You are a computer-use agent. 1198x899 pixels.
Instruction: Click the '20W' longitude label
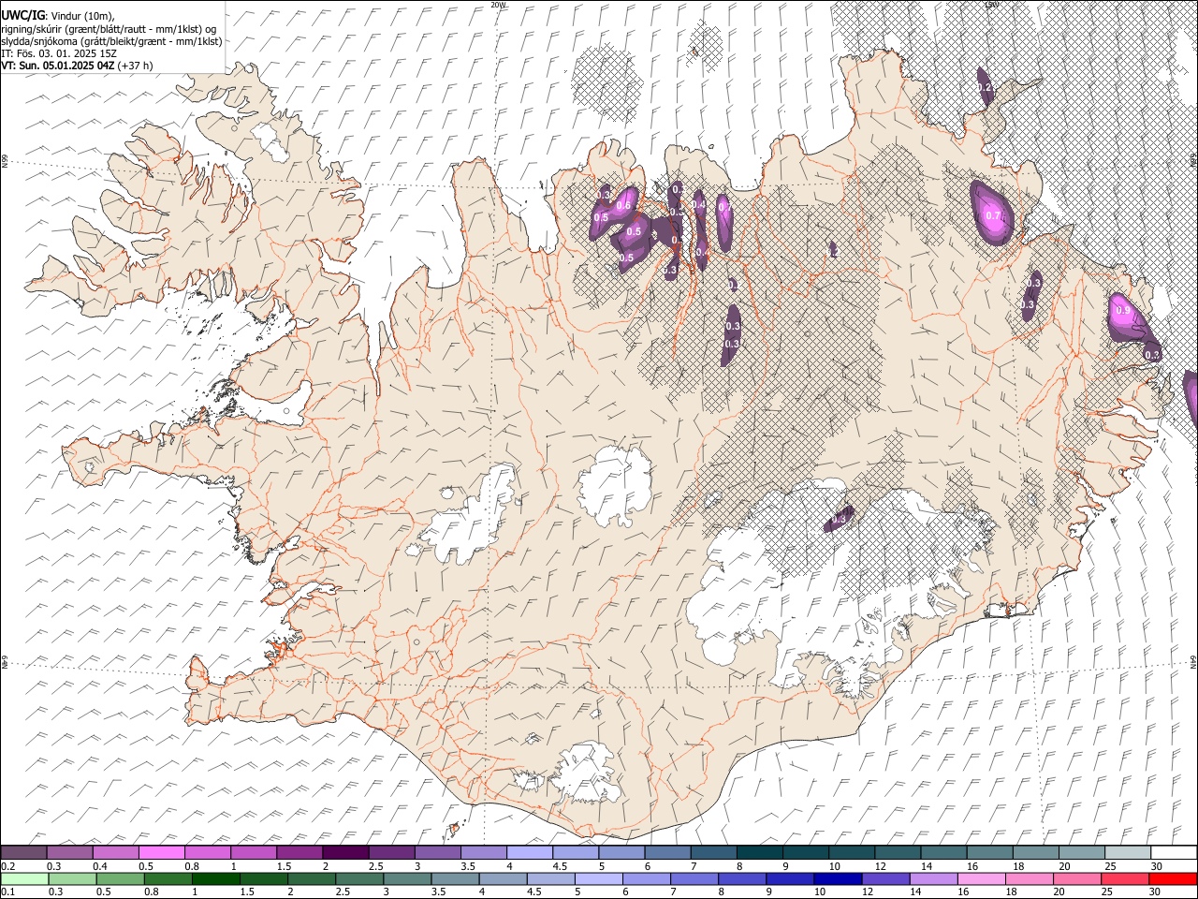[x=498, y=5]
